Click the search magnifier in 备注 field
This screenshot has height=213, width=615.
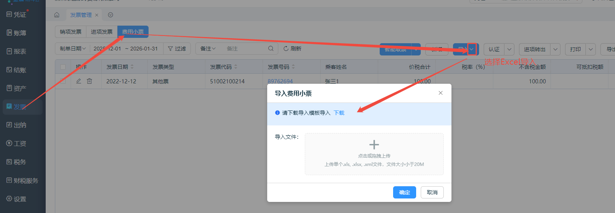point(271,49)
